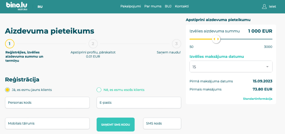Focus the E-pasts input field
285x134 pixels.
coord(139,103)
